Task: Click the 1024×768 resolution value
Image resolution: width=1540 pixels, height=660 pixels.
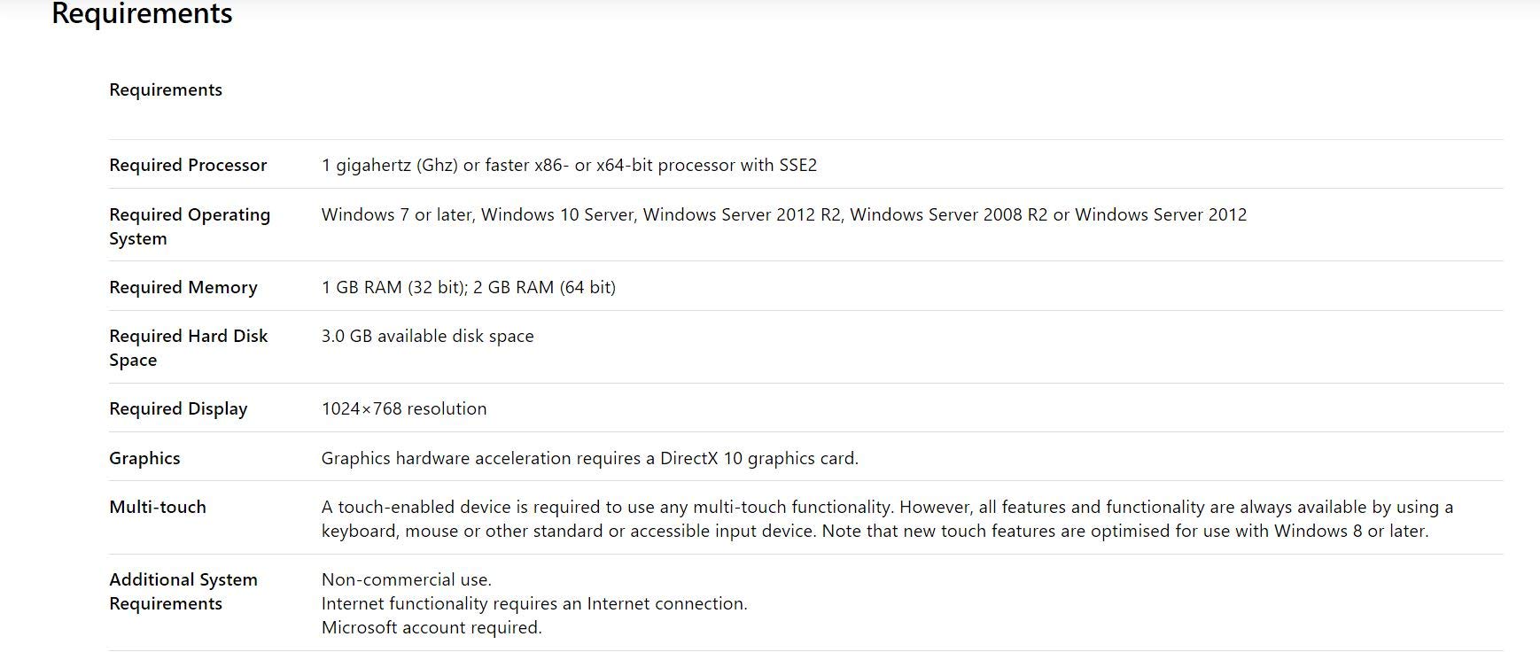Action: tap(404, 408)
